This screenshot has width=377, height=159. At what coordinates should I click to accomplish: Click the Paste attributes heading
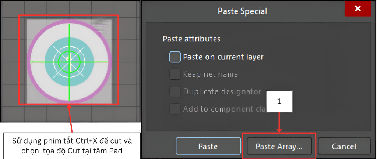pyautogui.click(x=191, y=39)
